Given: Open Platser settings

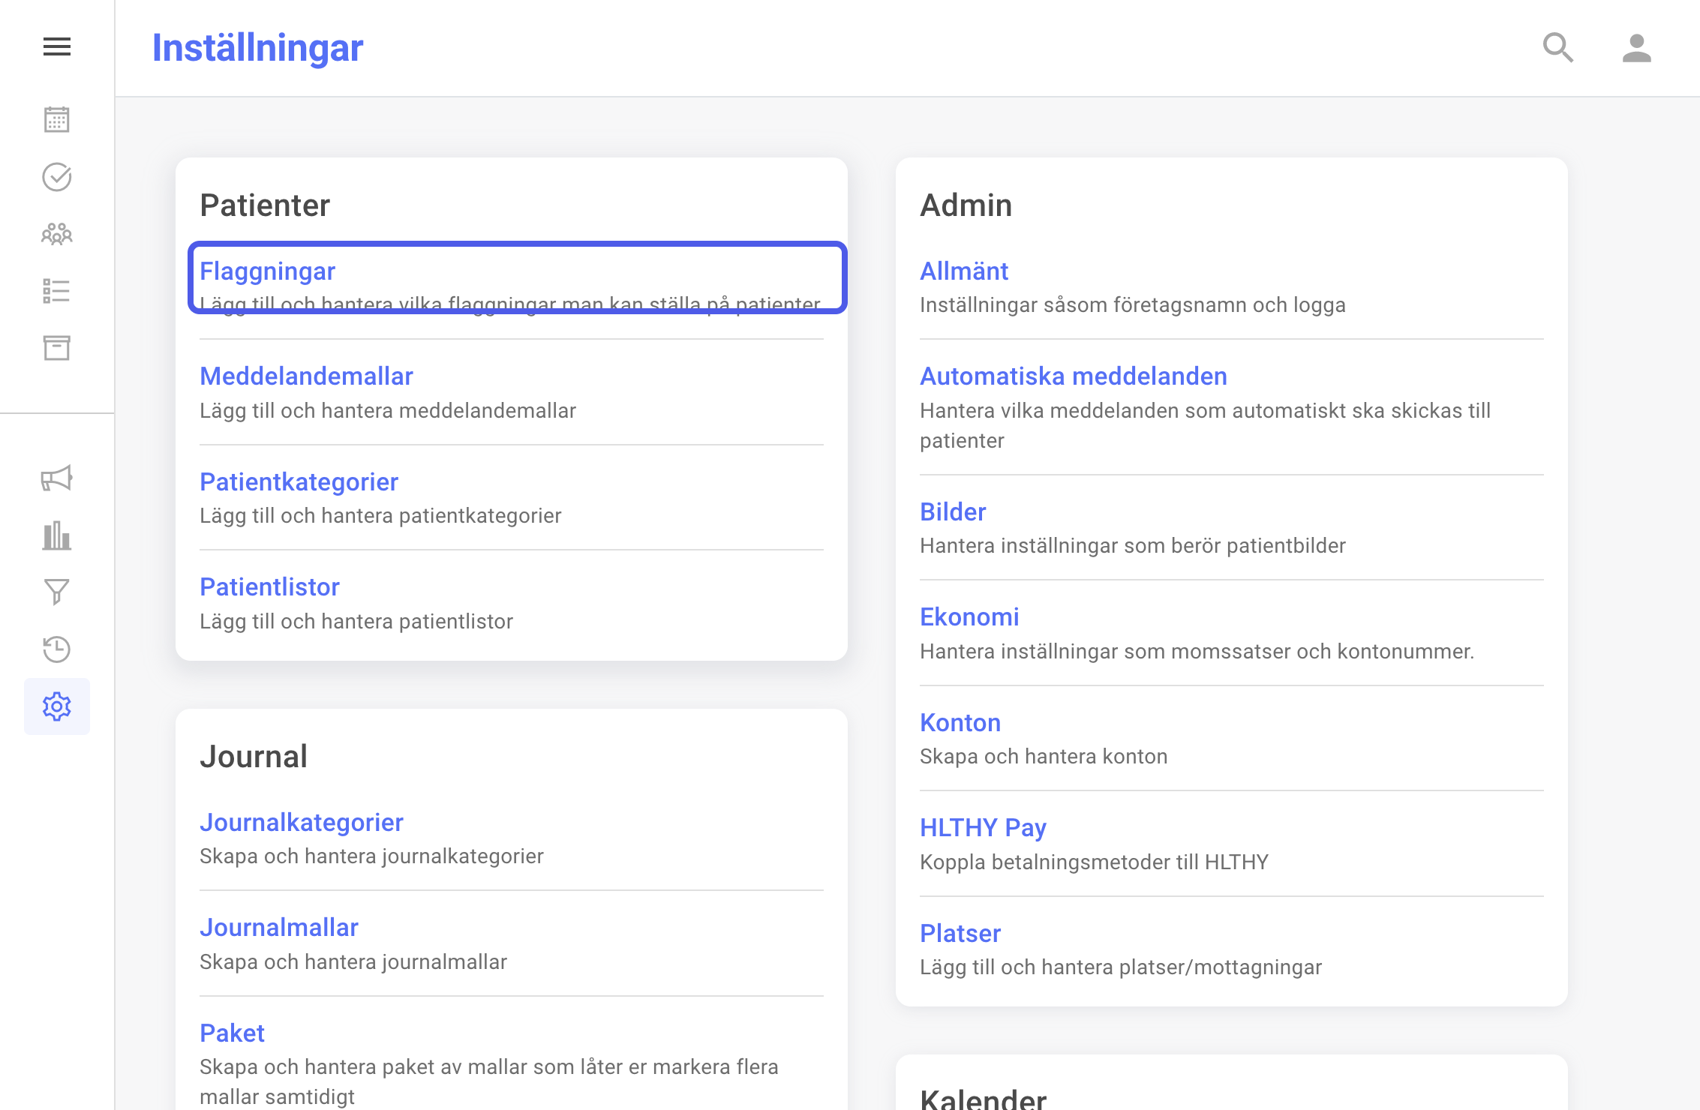Looking at the screenshot, I should (x=961, y=934).
